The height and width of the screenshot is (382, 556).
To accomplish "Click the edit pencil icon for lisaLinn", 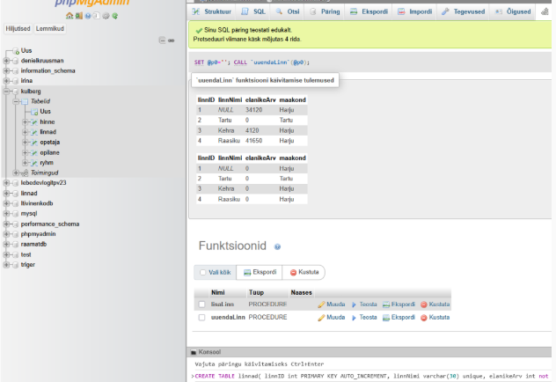I will pos(322,304).
